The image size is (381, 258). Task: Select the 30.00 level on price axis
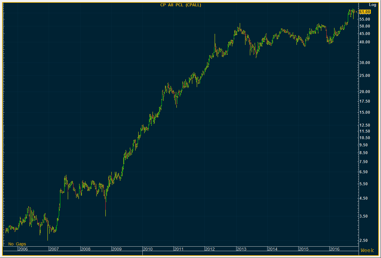[365, 63]
